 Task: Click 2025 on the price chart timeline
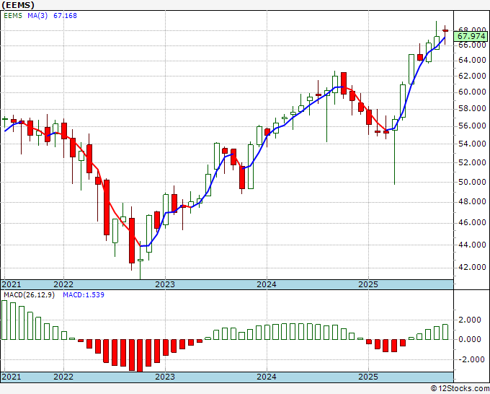pyautogui.click(x=368, y=284)
